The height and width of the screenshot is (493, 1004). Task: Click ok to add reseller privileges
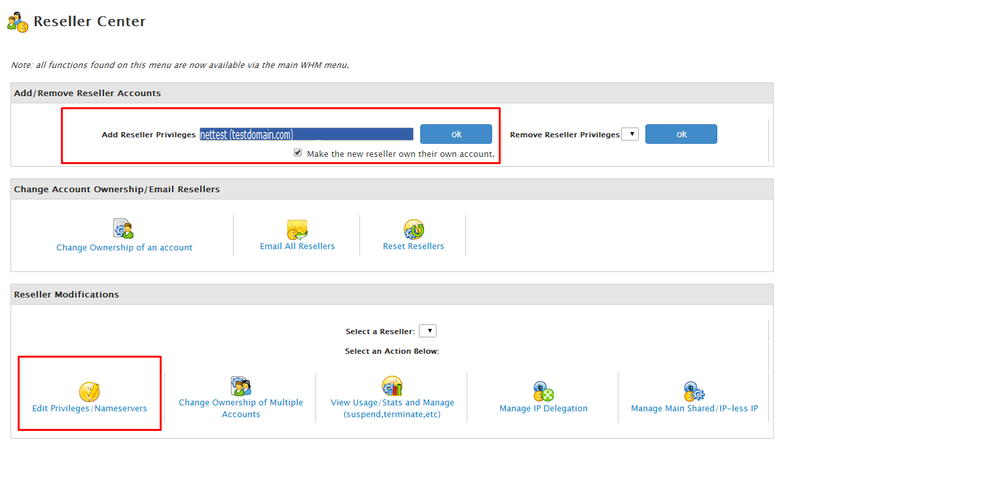tap(456, 133)
